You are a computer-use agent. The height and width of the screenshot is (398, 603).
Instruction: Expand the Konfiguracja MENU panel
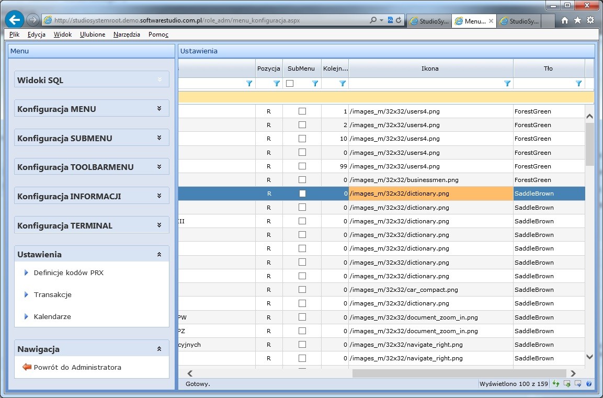[159, 108]
